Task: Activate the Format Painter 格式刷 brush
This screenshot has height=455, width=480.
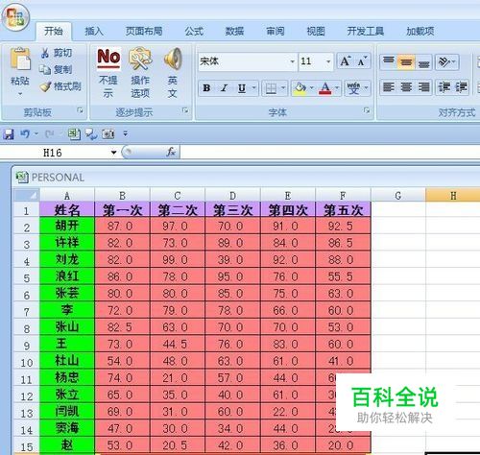Action: pyautogui.click(x=45, y=86)
